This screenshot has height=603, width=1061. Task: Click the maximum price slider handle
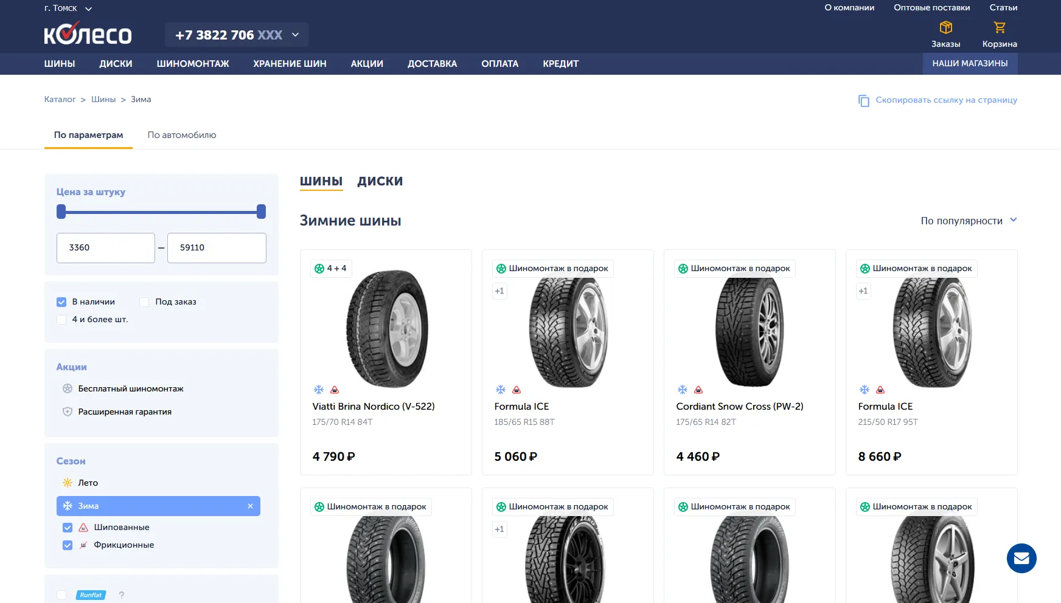tap(262, 212)
